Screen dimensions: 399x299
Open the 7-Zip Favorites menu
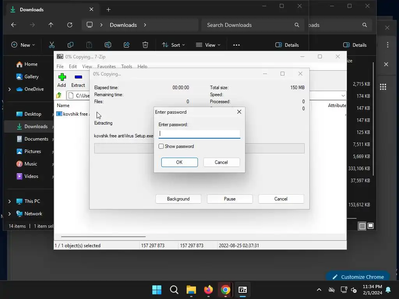106,66
